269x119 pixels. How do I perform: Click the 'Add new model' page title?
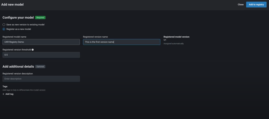coord(13,4)
